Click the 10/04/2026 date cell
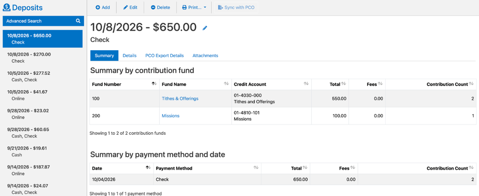Viewport: 479px width, 196px height. click(122, 179)
